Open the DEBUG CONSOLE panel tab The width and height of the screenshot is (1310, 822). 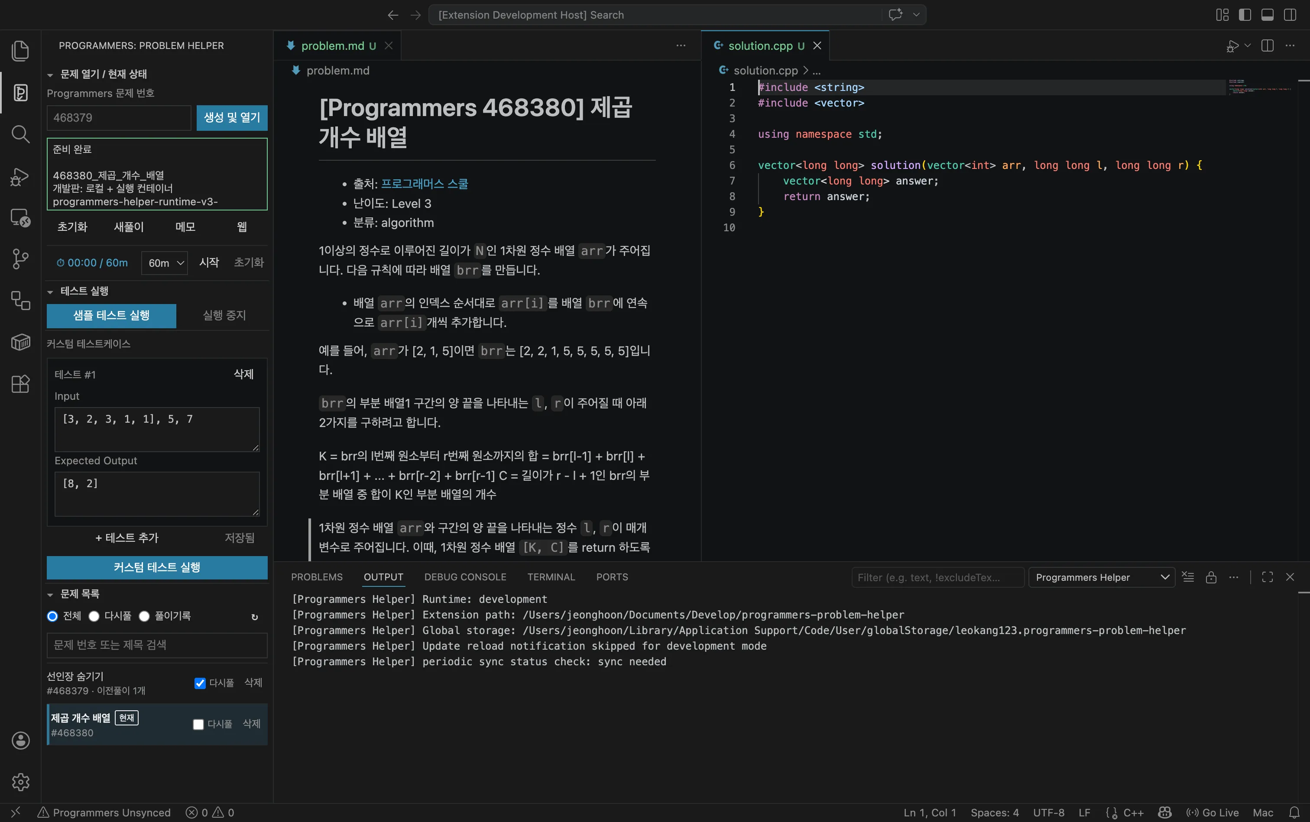(x=465, y=577)
